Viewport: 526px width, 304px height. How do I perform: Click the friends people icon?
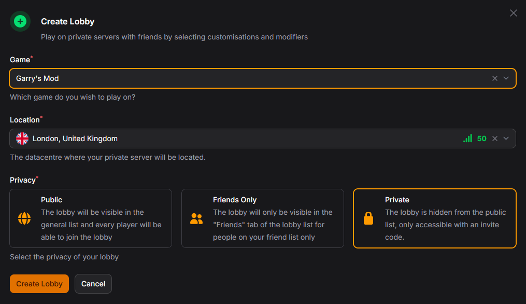pos(196,219)
